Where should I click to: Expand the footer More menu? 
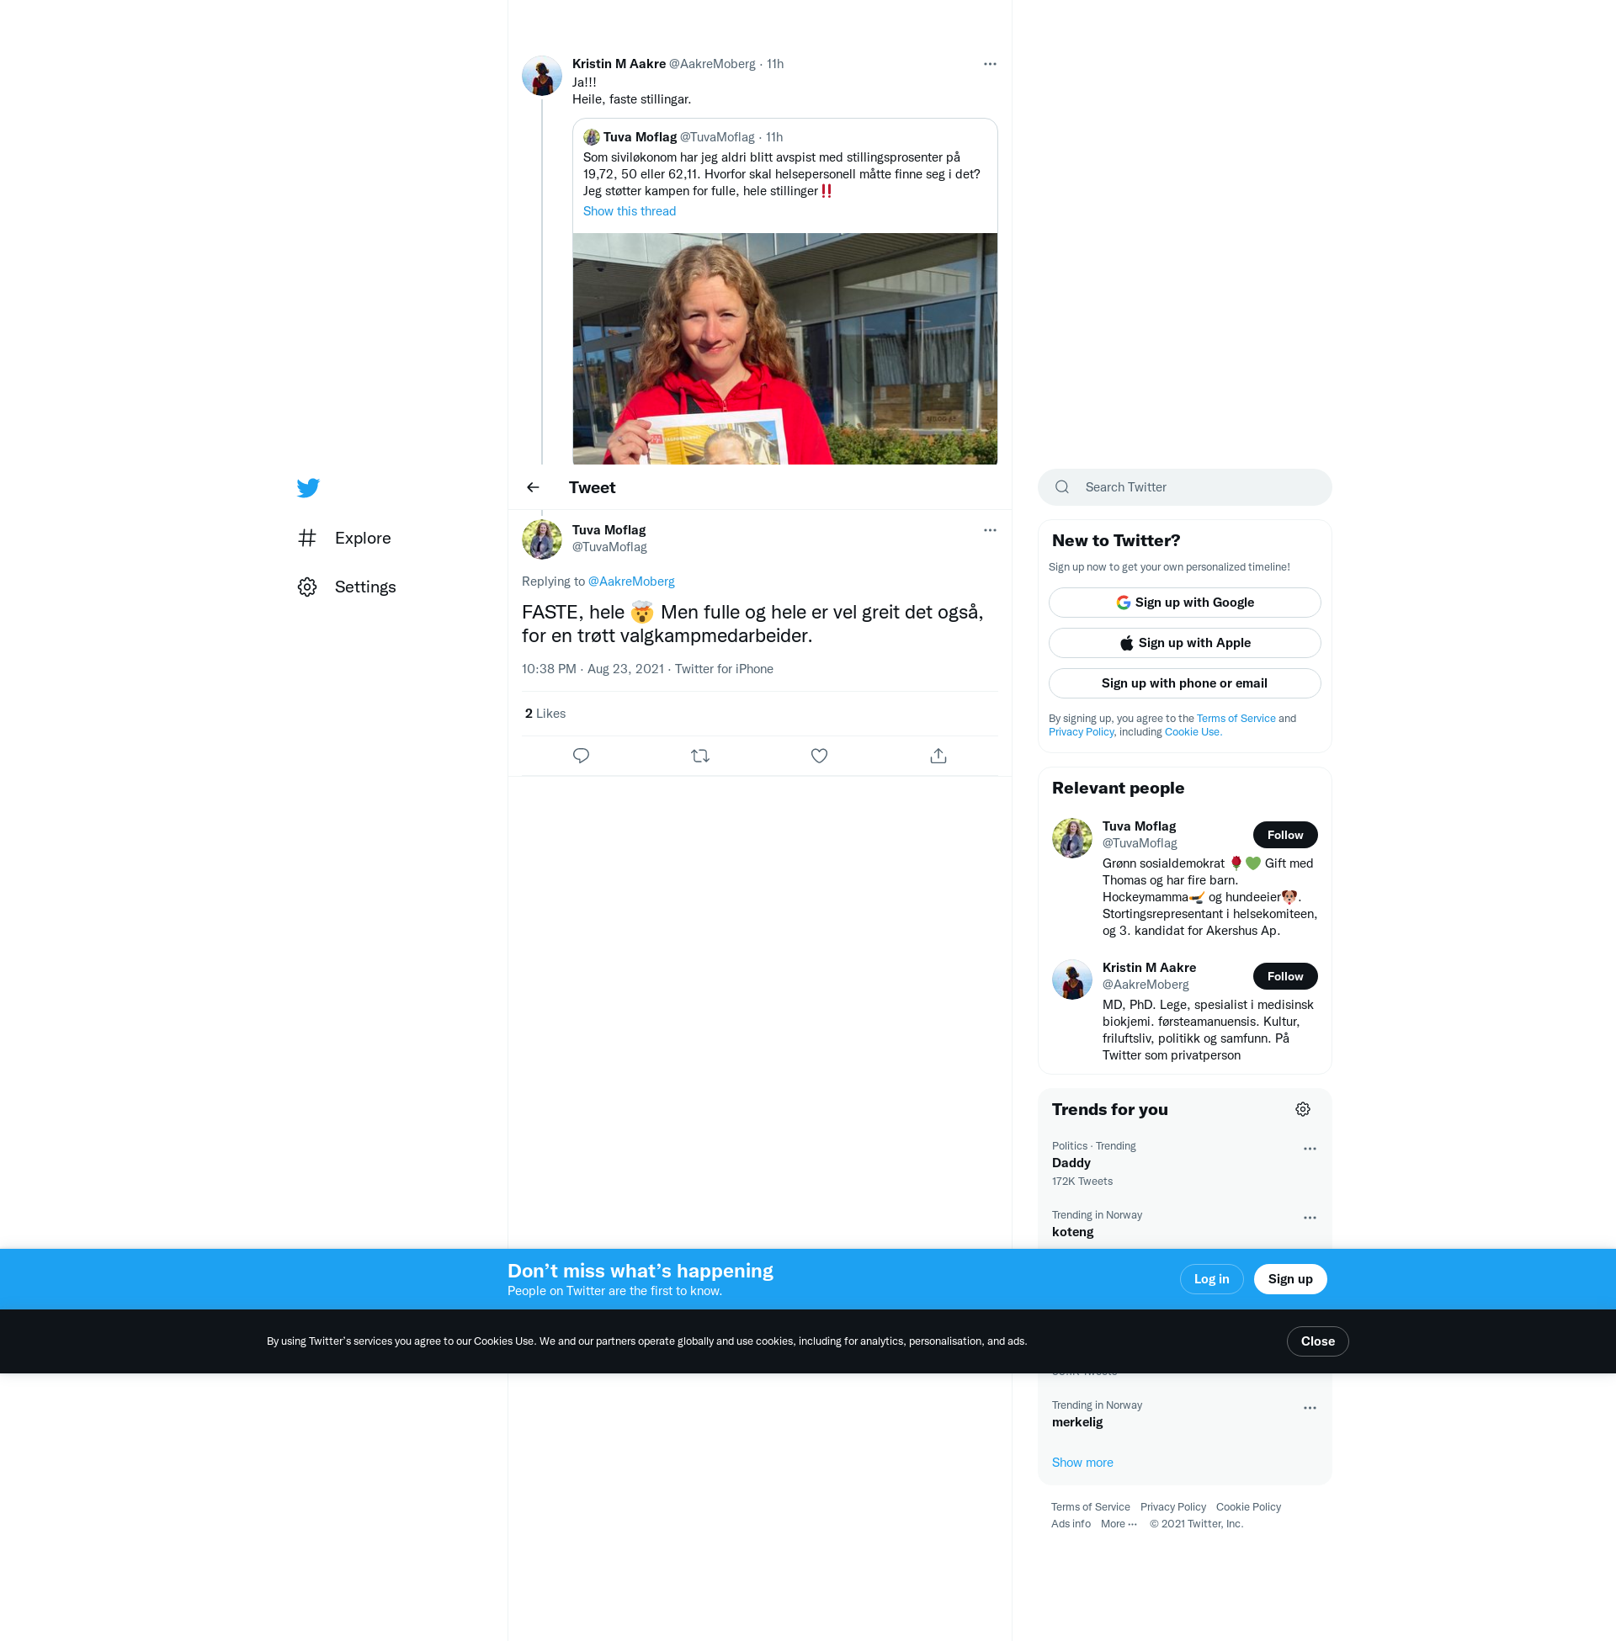click(1119, 1525)
